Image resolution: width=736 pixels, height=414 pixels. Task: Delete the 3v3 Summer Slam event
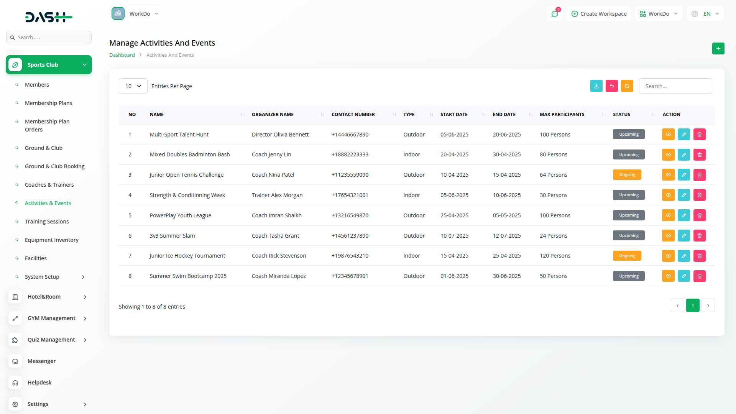(x=700, y=236)
